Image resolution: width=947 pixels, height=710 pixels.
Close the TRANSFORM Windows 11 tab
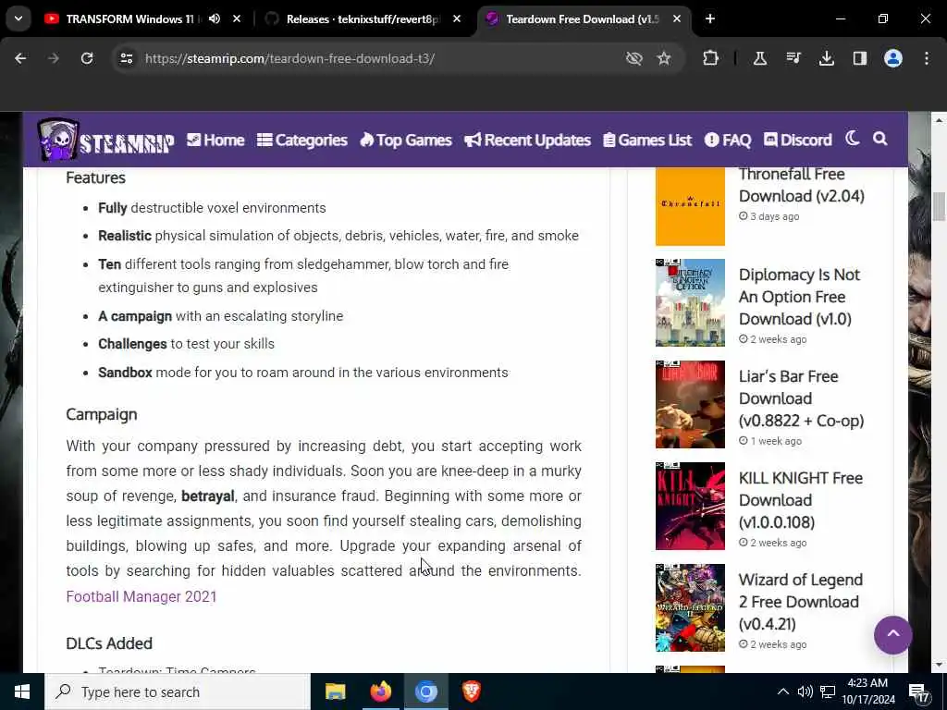[237, 18]
